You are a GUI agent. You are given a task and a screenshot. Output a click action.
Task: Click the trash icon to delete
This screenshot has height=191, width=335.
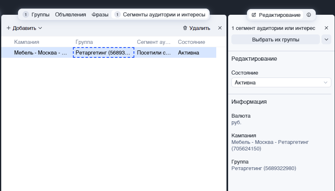[185, 28]
